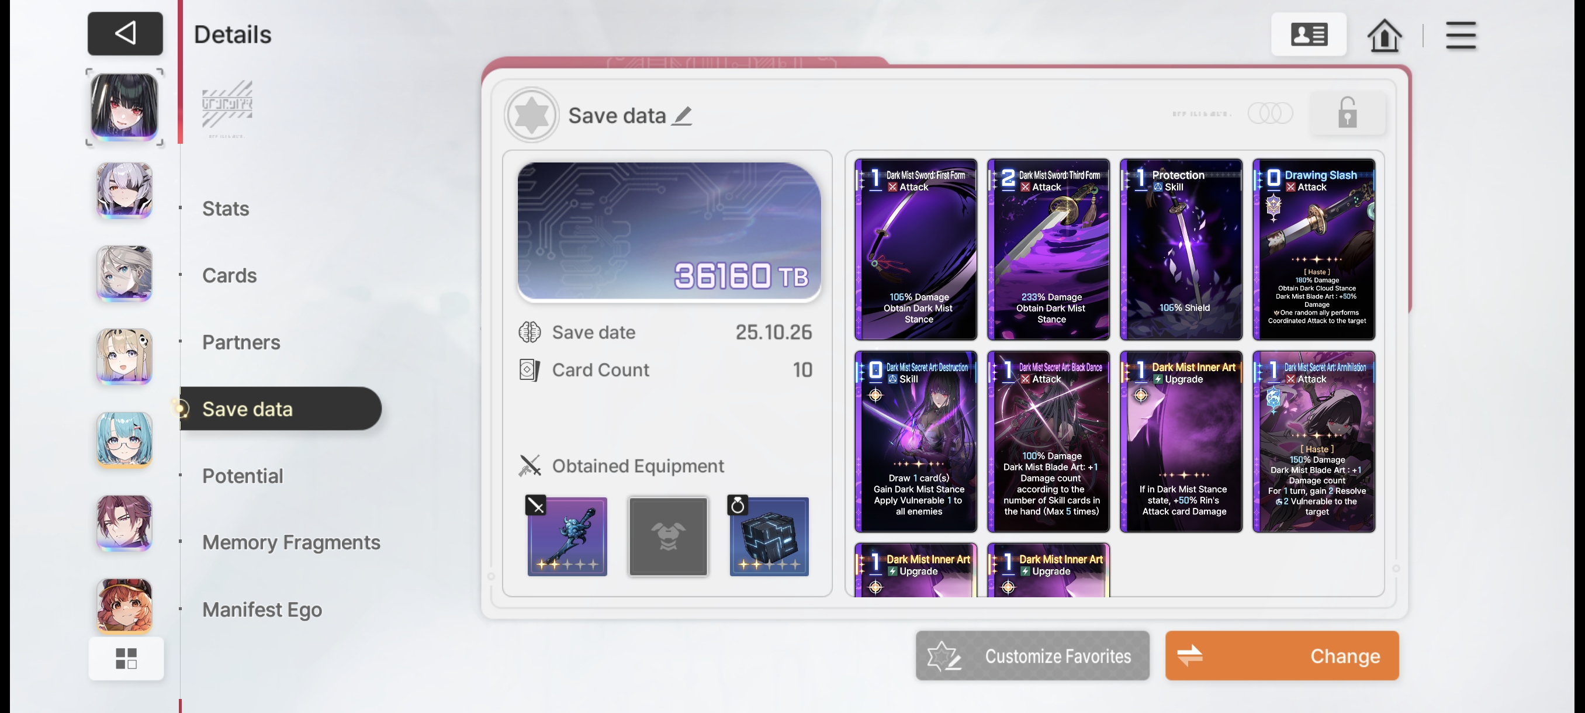Click Customize Favorites button

1033,656
